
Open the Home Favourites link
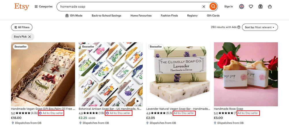tap(141, 16)
